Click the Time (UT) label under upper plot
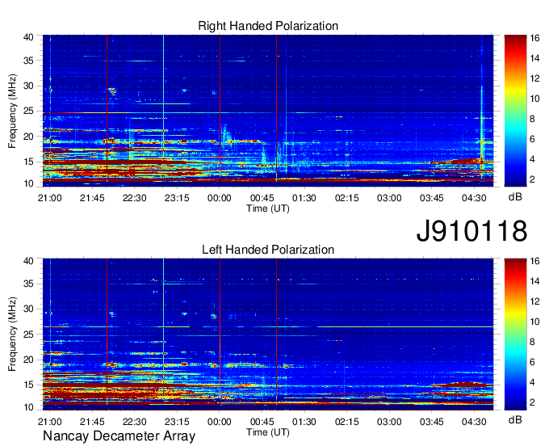 point(268,208)
